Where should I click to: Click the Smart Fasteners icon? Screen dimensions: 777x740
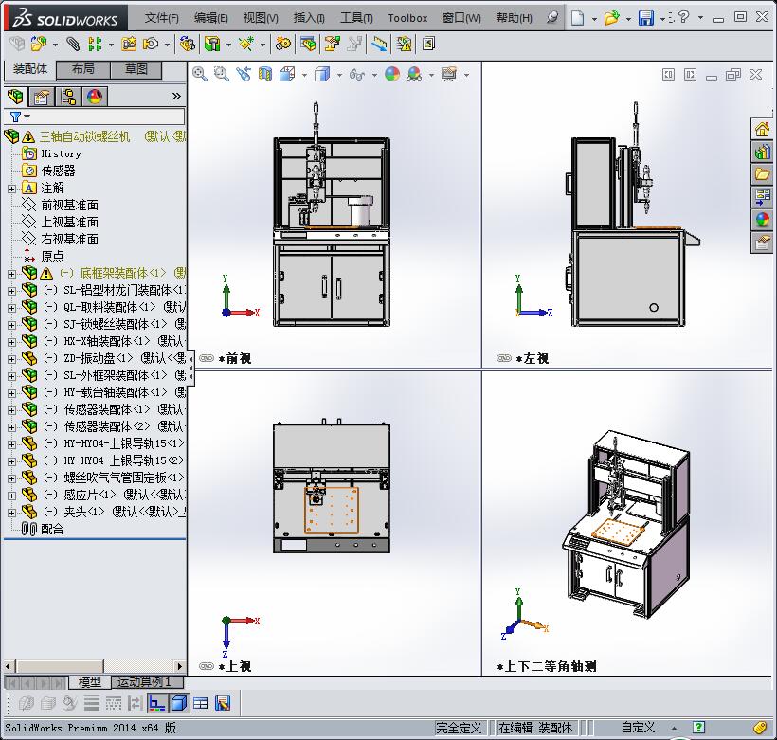(128, 45)
